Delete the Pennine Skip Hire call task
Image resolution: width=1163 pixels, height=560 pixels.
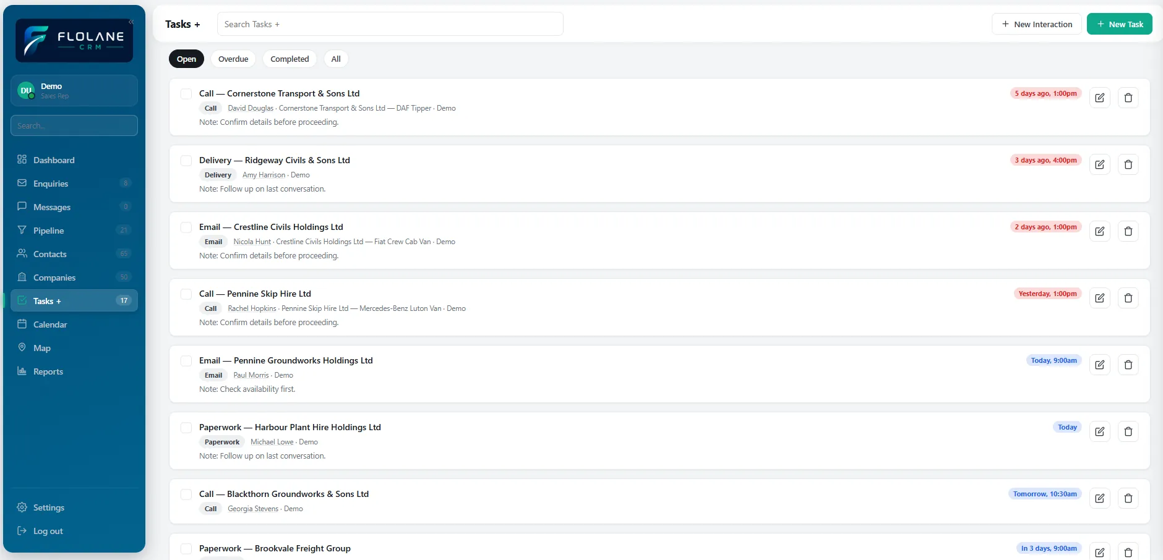point(1128,298)
